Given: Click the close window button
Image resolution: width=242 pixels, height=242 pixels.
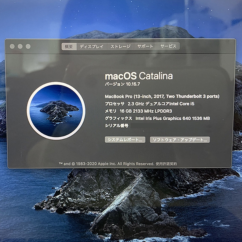Looking at the screenshot, I should [x=12, y=46].
